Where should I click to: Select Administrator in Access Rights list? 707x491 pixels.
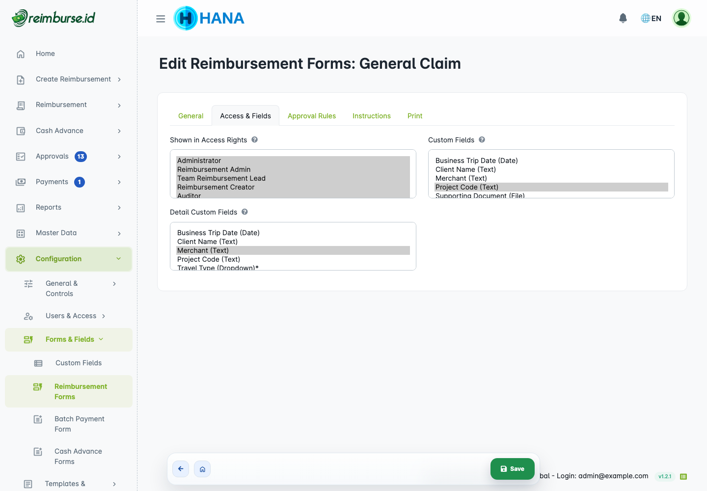click(x=293, y=161)
